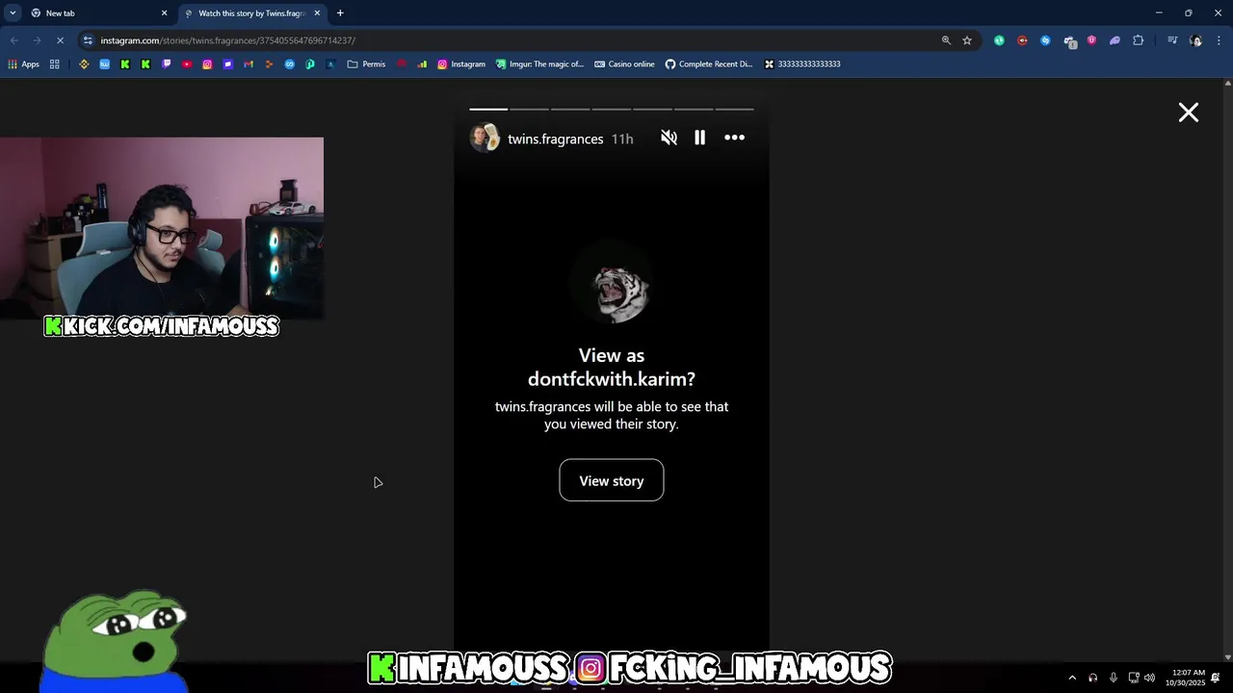1233x693 pixels.
Task: Open the zoom magnifier in address bar
Action: click(946, 40)
